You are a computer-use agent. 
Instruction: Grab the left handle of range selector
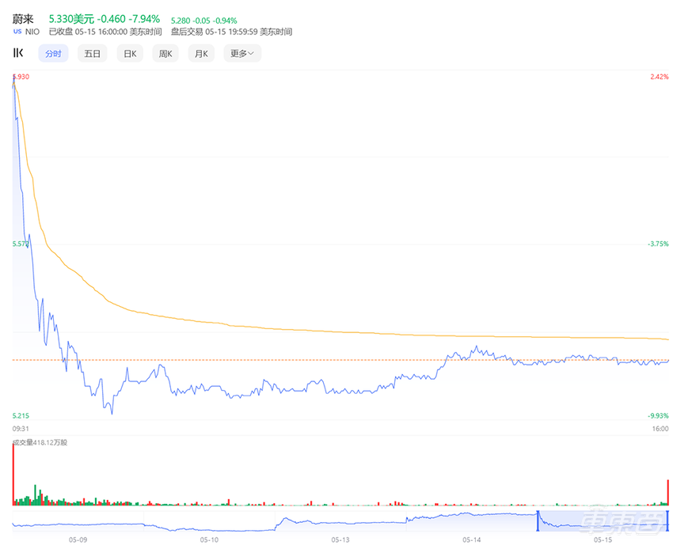538,520
